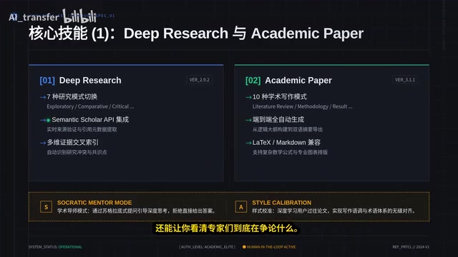Viewport: 458px width, 257px height.
Task: Click the text 实时来源验证与引用元数据提取
Action: pyautogui.click(x=82, y=129)
